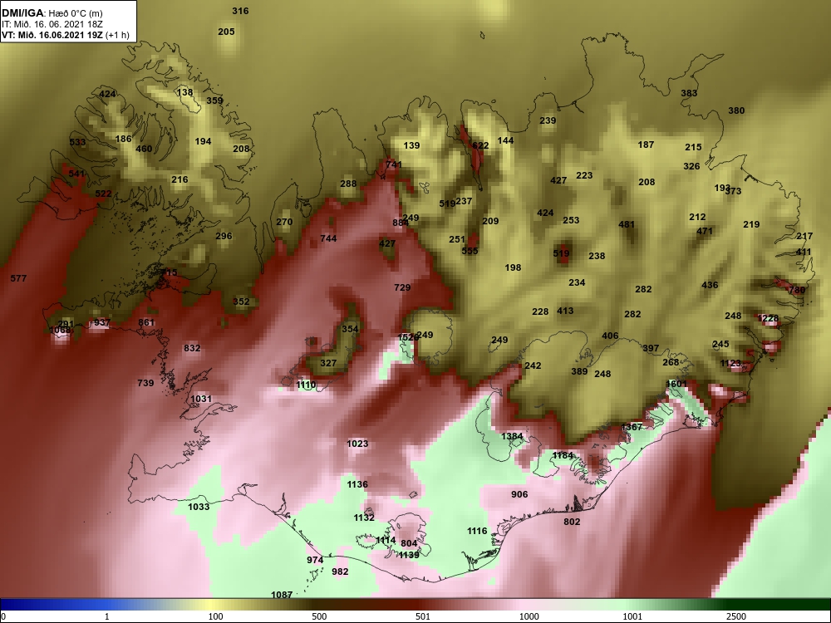
Task: Click the map value 906
Action: pyautogui.click(x=520, y=494)
